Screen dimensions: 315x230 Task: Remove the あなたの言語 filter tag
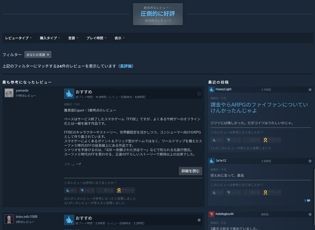(48, 54)
